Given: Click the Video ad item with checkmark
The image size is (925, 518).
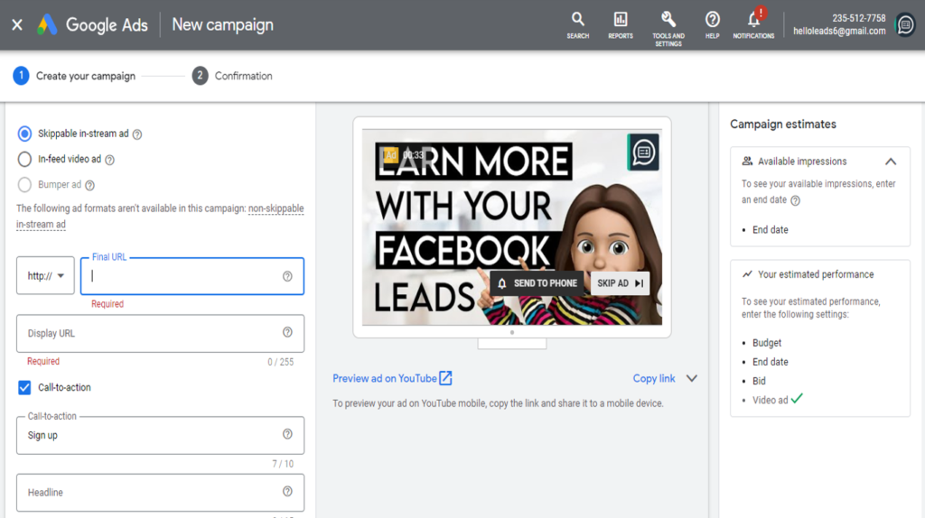Looking at the screenshot, I should coord(778,400).
